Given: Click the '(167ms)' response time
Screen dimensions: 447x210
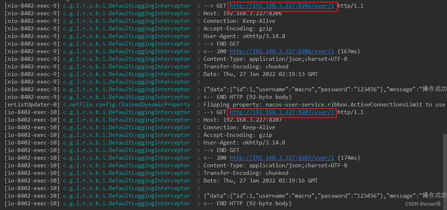Looking at the screenshot, I should tap(349, 51).
